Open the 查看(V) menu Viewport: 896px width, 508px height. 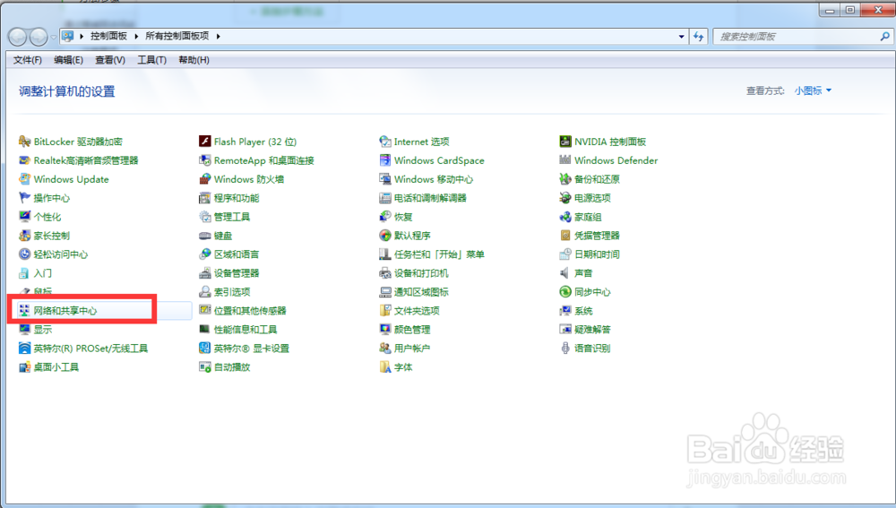(x=109, y=60)
